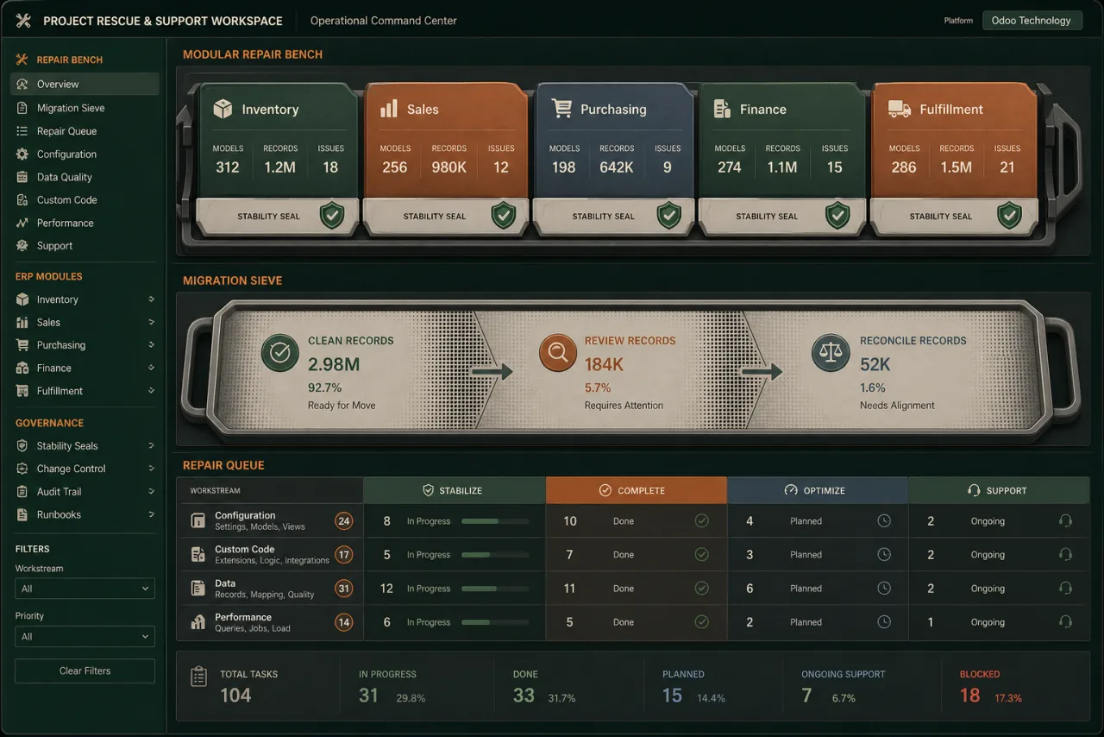Select the Optimize column header
The width and height of the screenshot is (1104, 737).
pos(817,490)
